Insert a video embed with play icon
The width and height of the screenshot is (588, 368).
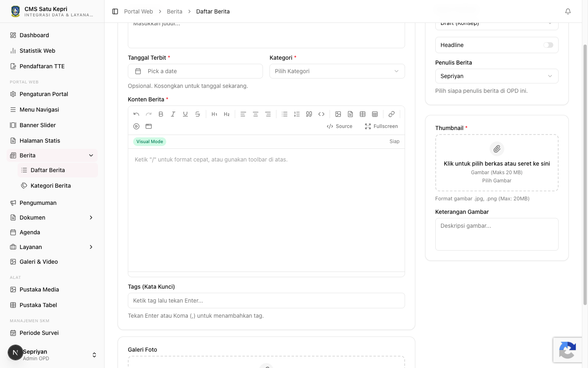(136, 126)
